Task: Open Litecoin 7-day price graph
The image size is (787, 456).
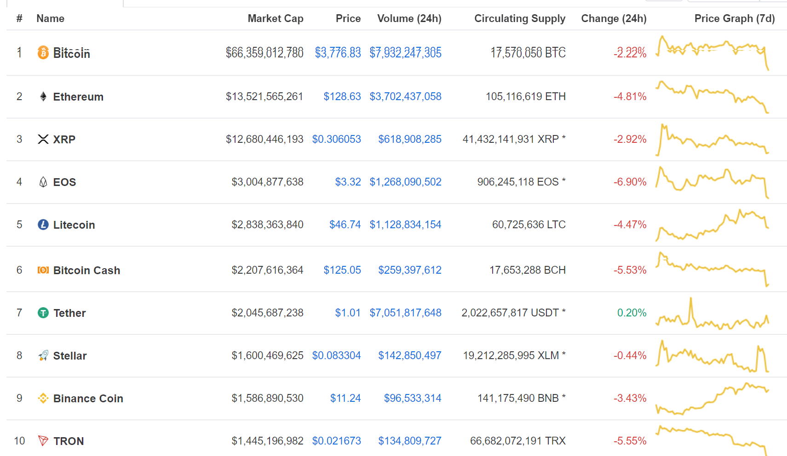Action: click(712, 225)
